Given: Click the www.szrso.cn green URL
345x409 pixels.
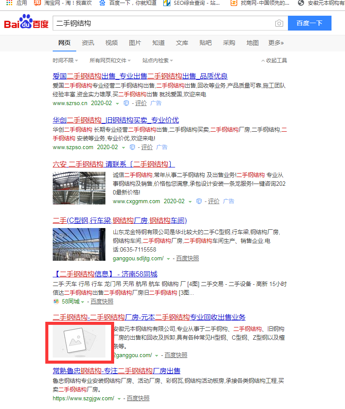Looking at the screenshot, I should coord(70,103).
